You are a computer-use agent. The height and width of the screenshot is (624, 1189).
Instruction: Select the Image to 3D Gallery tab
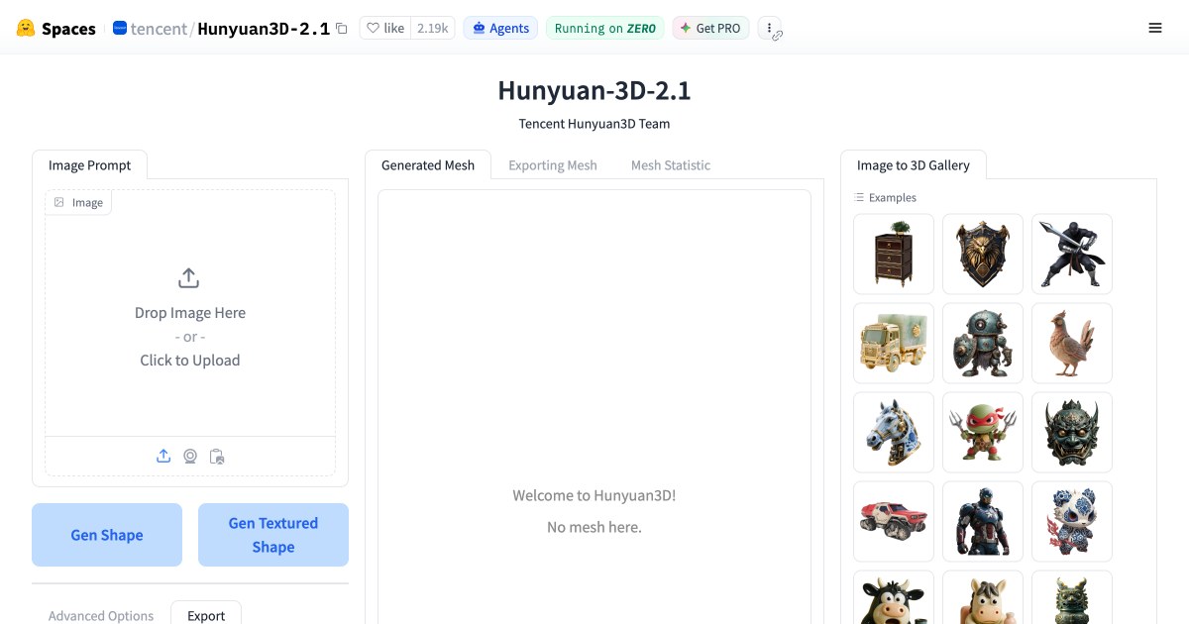coord(914,165)
